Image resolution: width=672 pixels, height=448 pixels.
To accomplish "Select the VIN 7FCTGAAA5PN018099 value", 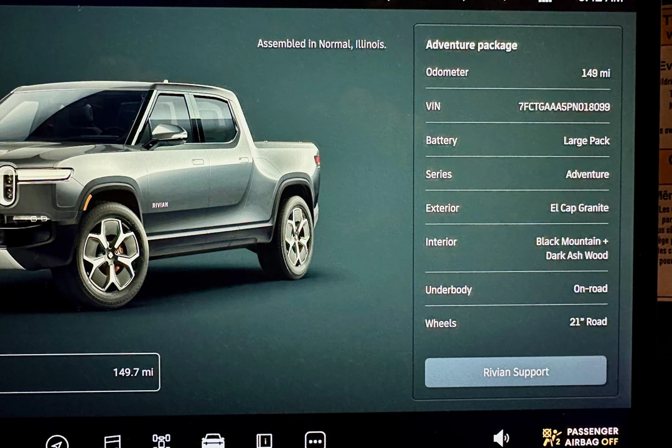I will pyautogui.click(x=564, y=107).
